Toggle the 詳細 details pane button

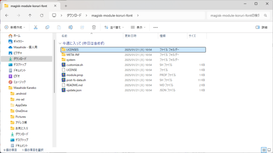261,27
